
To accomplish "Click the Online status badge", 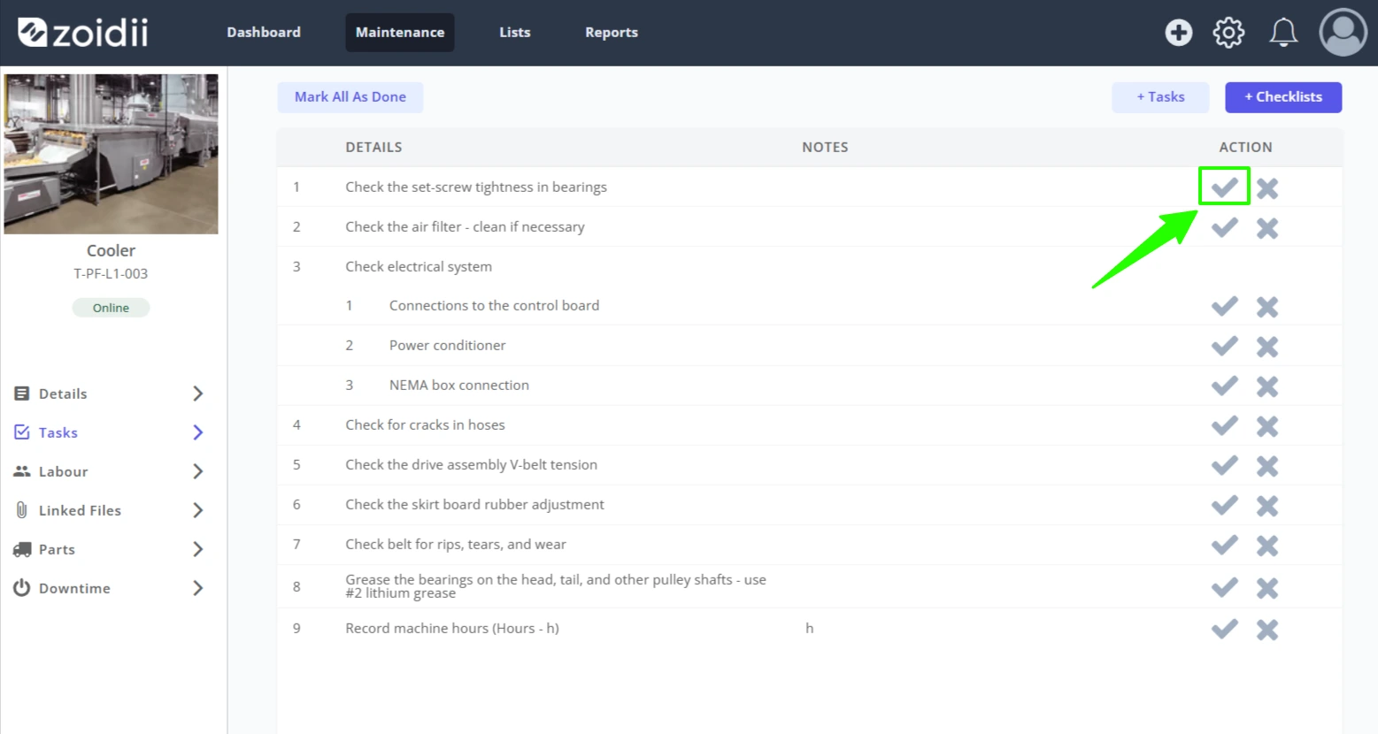I will 111,308.
